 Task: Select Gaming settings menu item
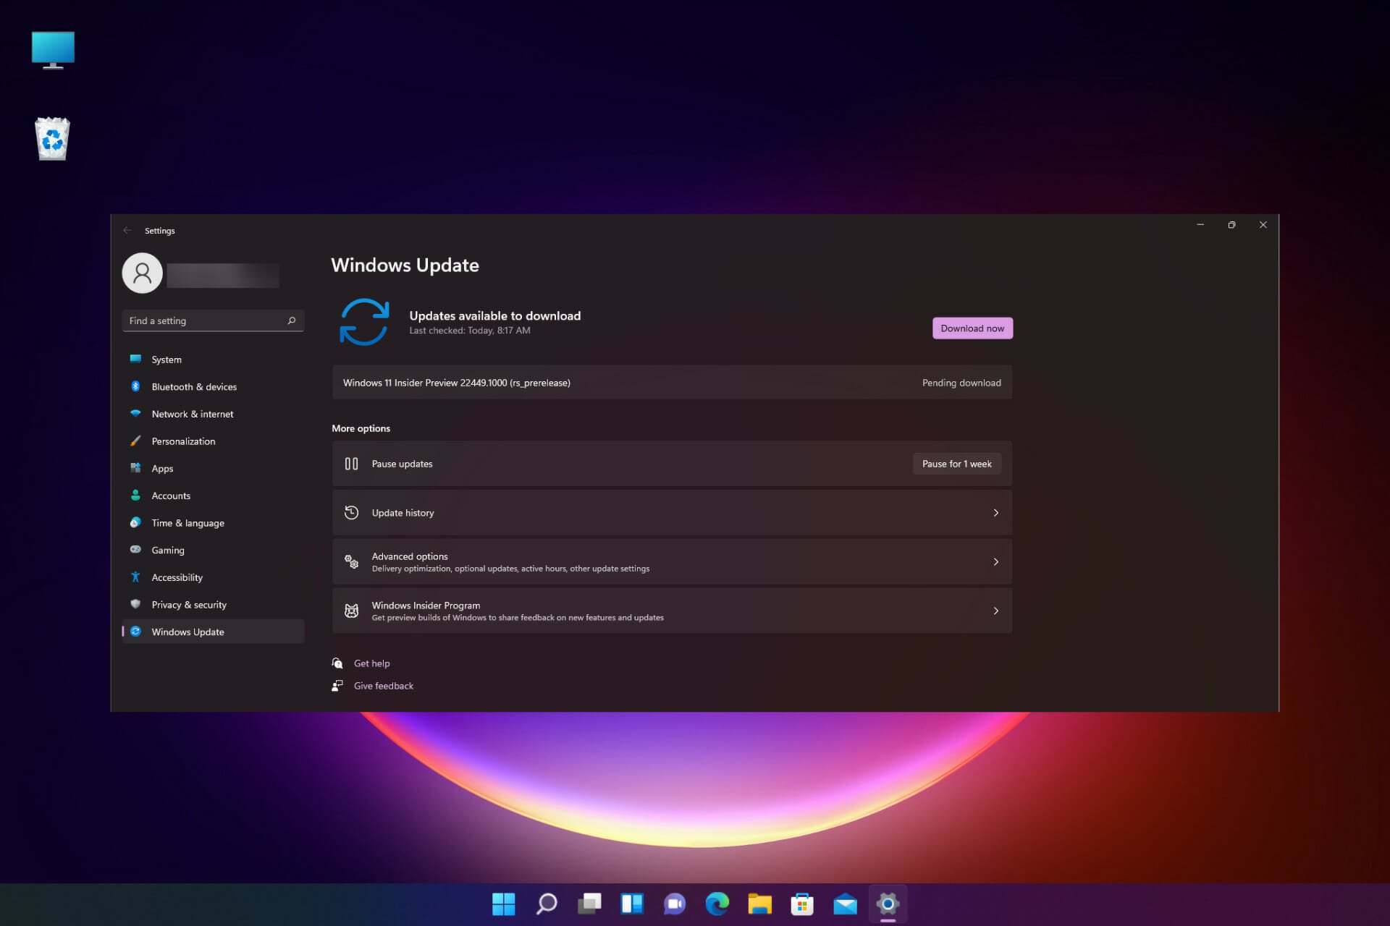pyautogui.click(x=167, y=549)
